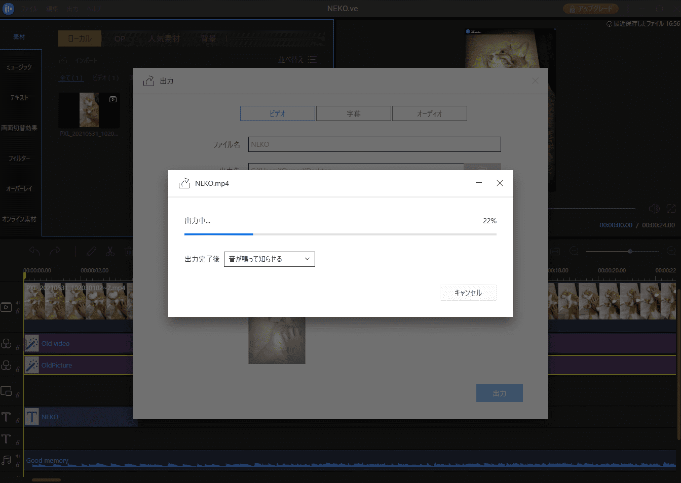Click the timeline zoom-out magnifier
681x483 pixels.
point(574,251)
